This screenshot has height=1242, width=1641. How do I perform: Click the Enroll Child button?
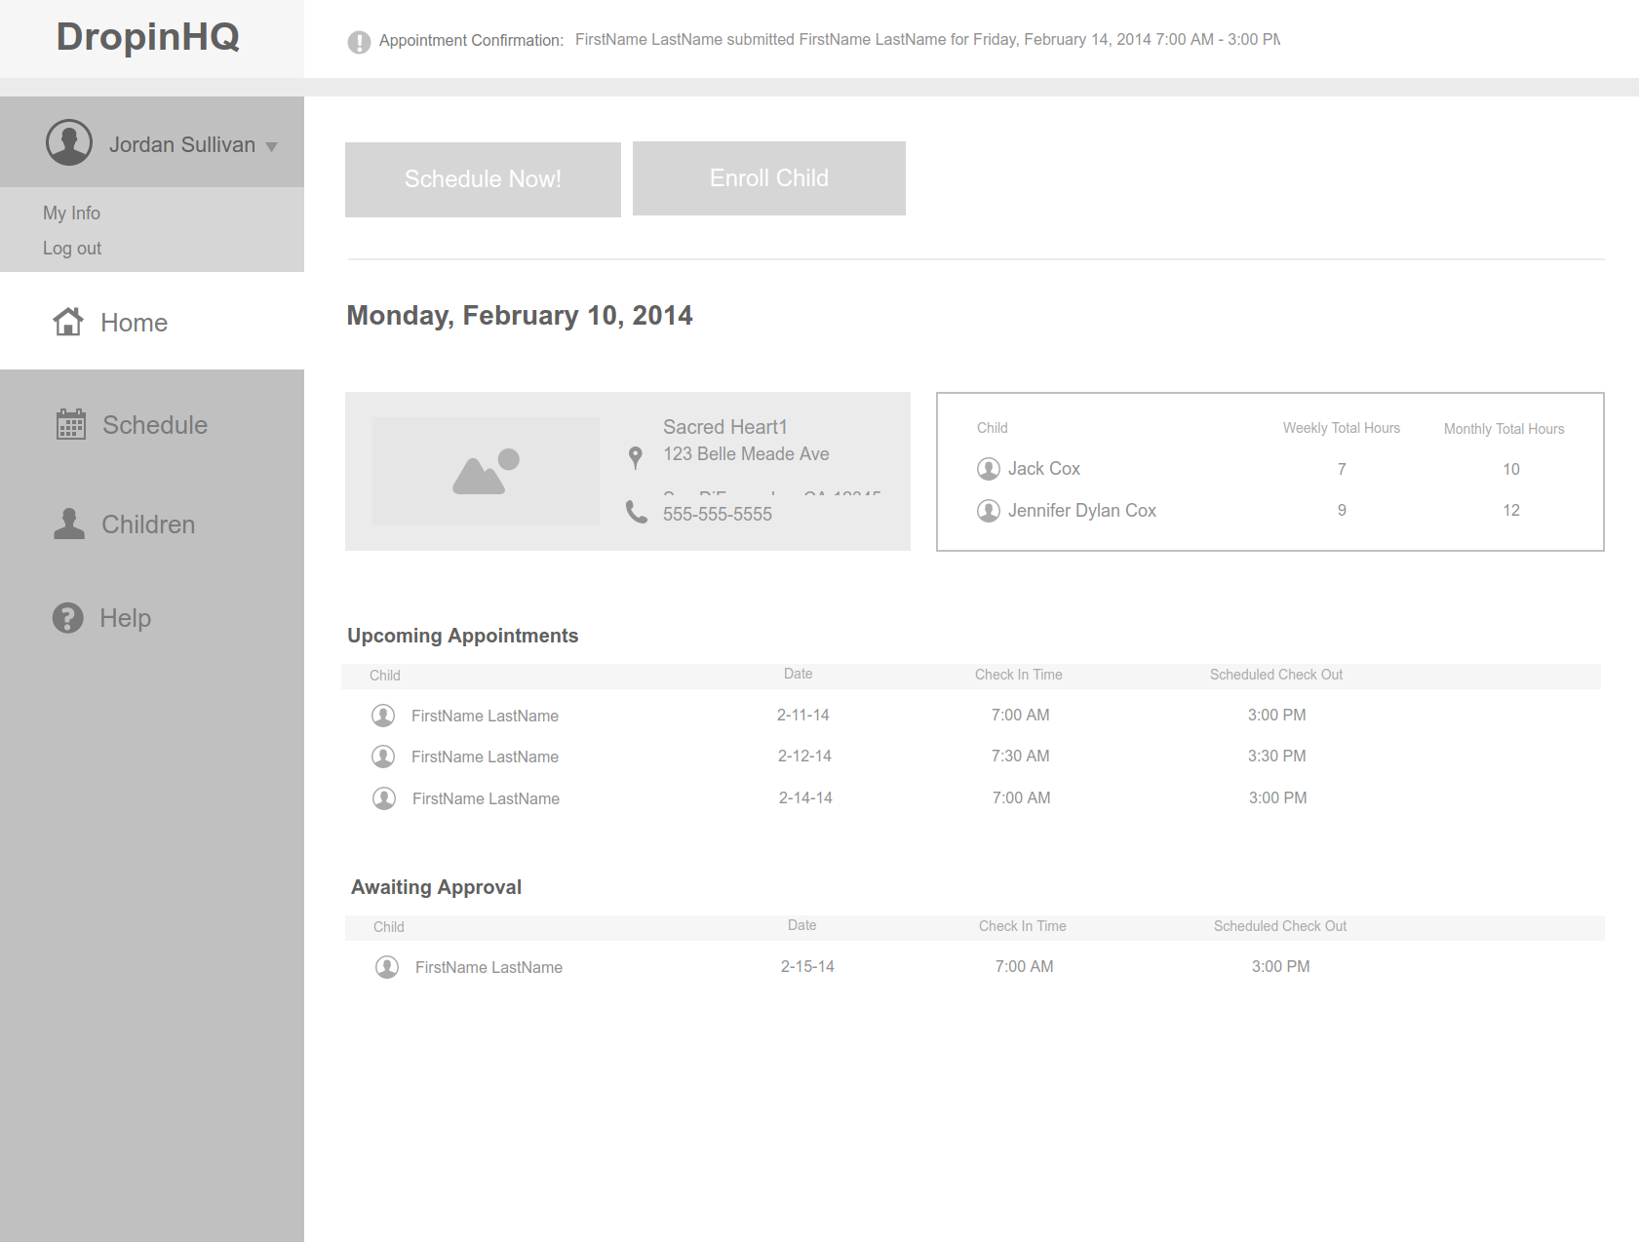tap(769, 178)
